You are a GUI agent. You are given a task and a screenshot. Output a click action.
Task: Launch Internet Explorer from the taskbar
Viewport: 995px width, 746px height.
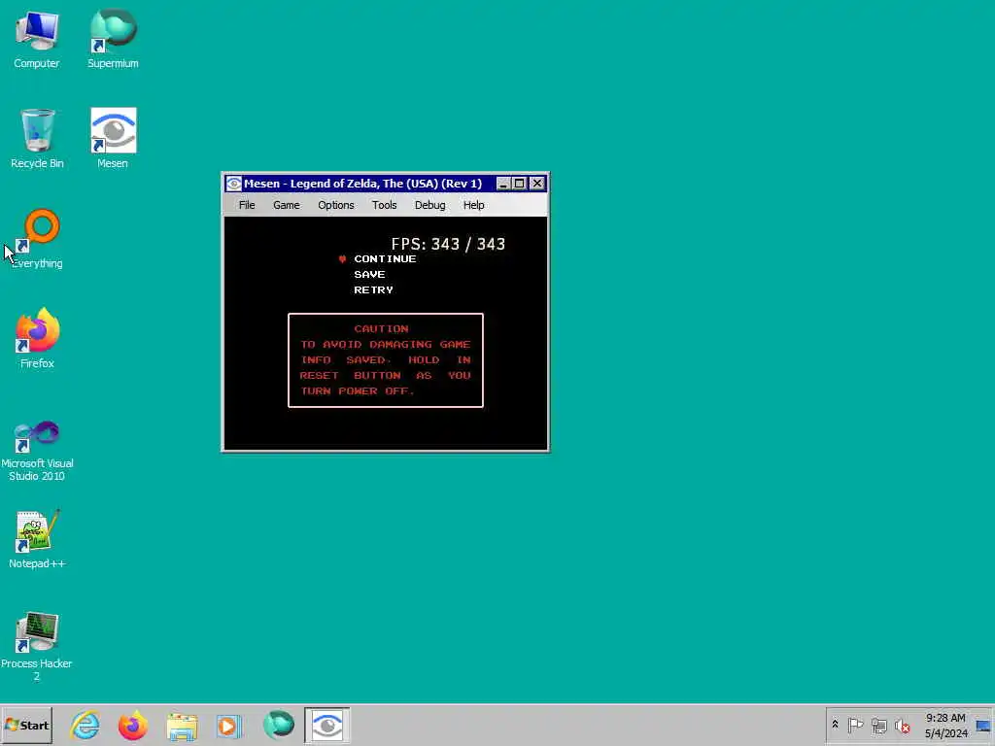click(x=86, y=726)
